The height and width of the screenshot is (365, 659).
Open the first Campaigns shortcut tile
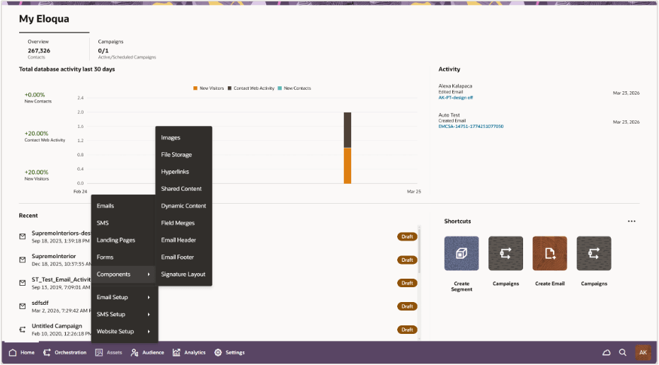pyautogui.click(x=505, y=253)
